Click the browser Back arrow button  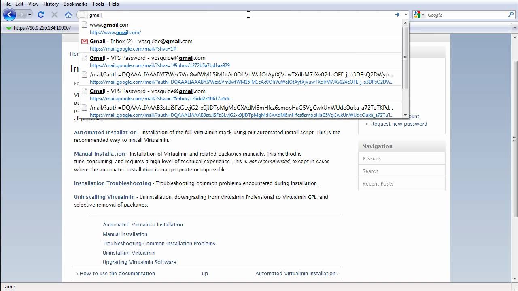click(x=10, y=15)
